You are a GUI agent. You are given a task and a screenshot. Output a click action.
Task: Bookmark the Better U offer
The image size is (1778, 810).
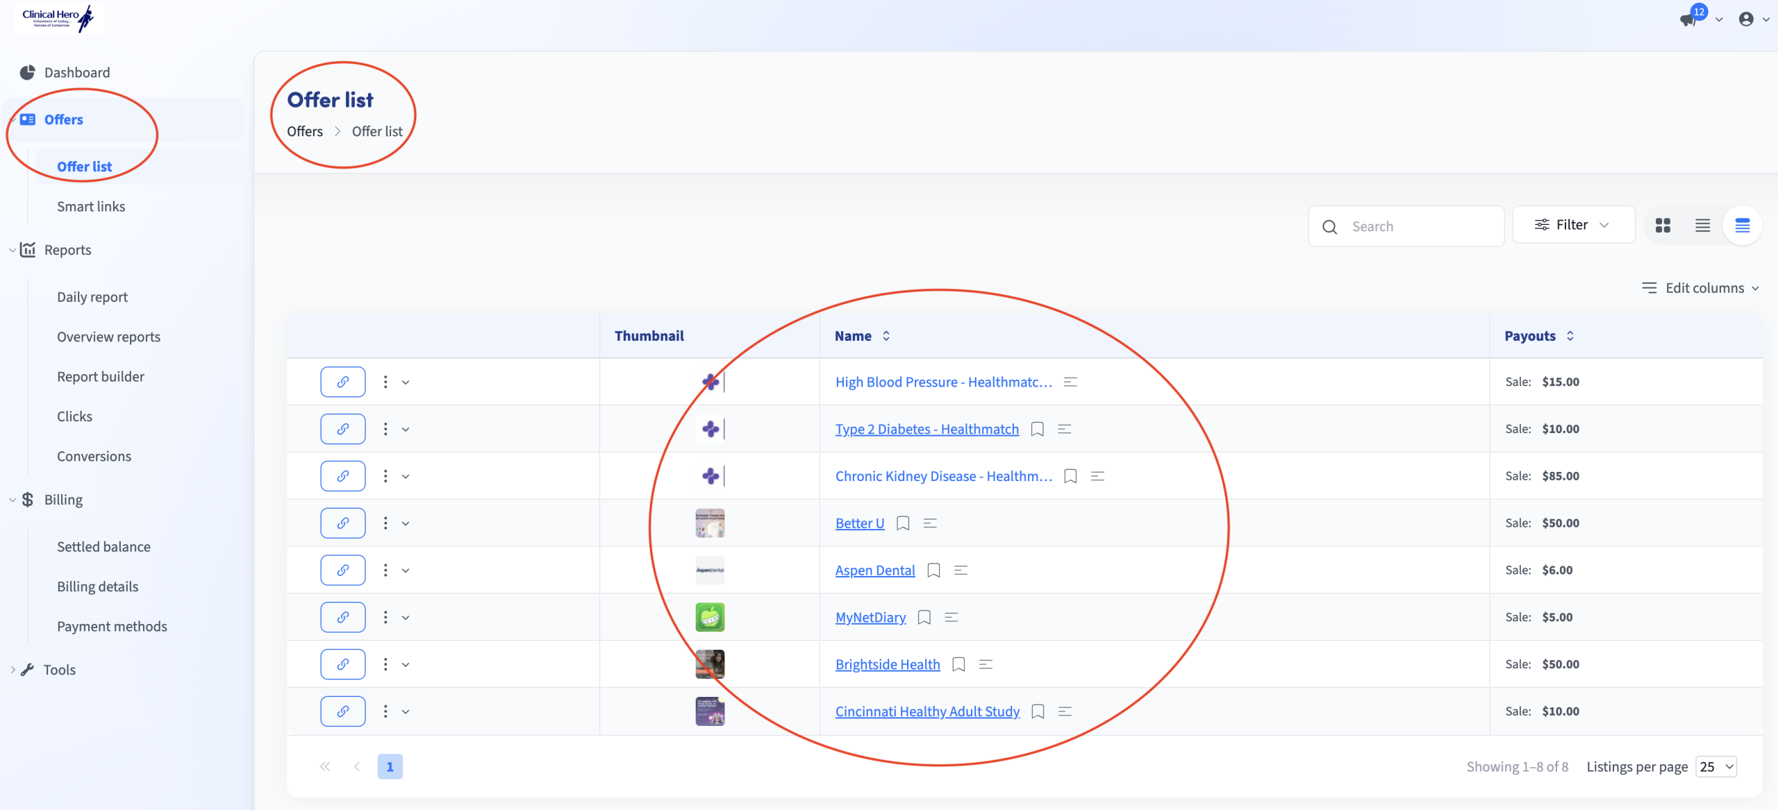click(903, 523)
